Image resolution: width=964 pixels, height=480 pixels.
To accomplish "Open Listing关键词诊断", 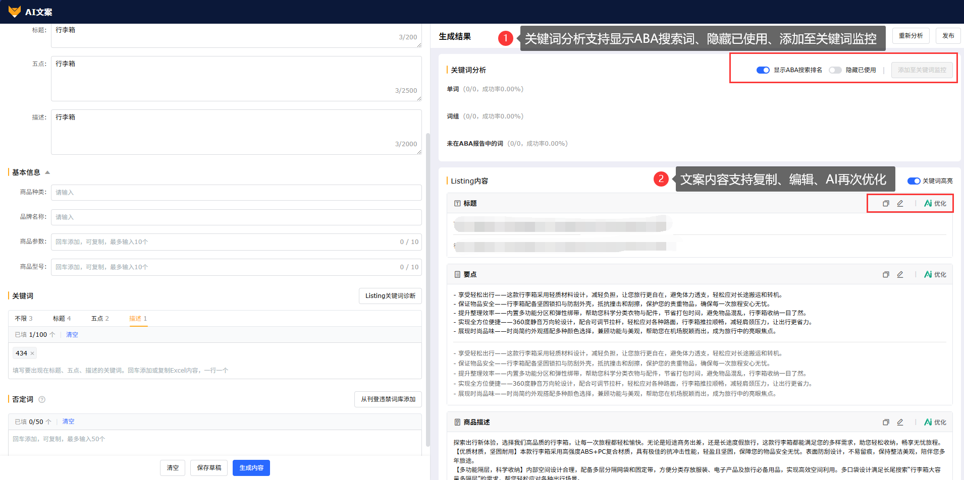I will (x=390, y=296).
